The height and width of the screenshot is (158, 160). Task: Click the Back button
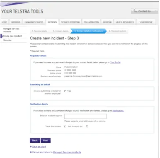click(35, 140)
